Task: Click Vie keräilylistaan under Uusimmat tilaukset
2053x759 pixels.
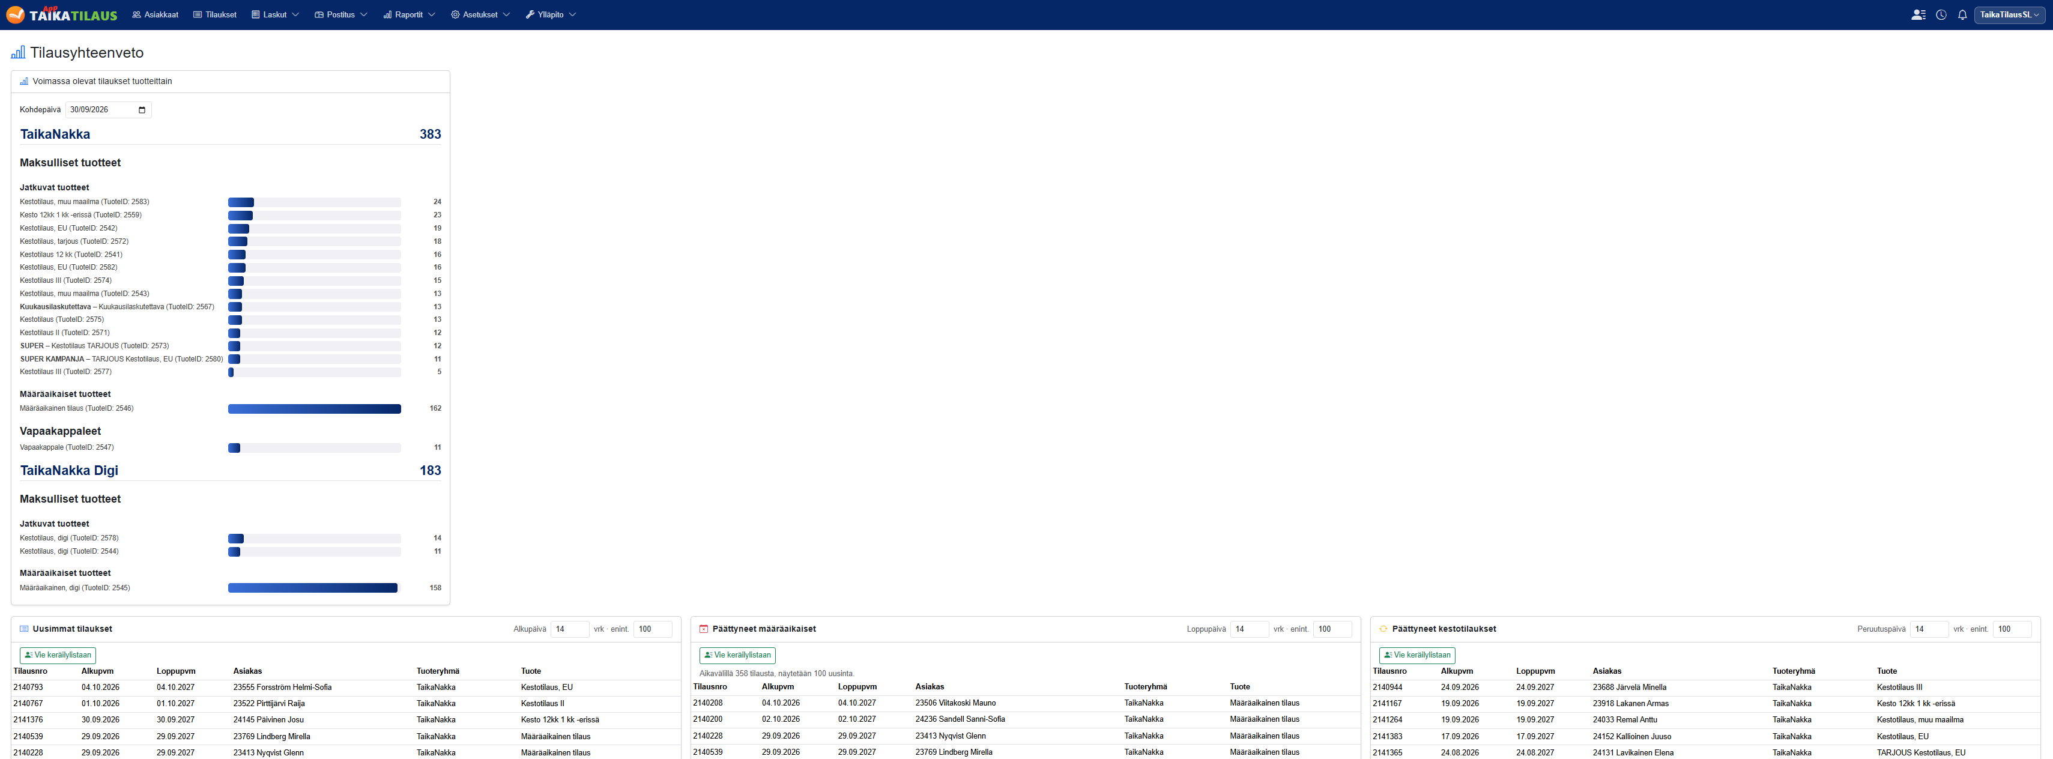Action: [58, 655]
